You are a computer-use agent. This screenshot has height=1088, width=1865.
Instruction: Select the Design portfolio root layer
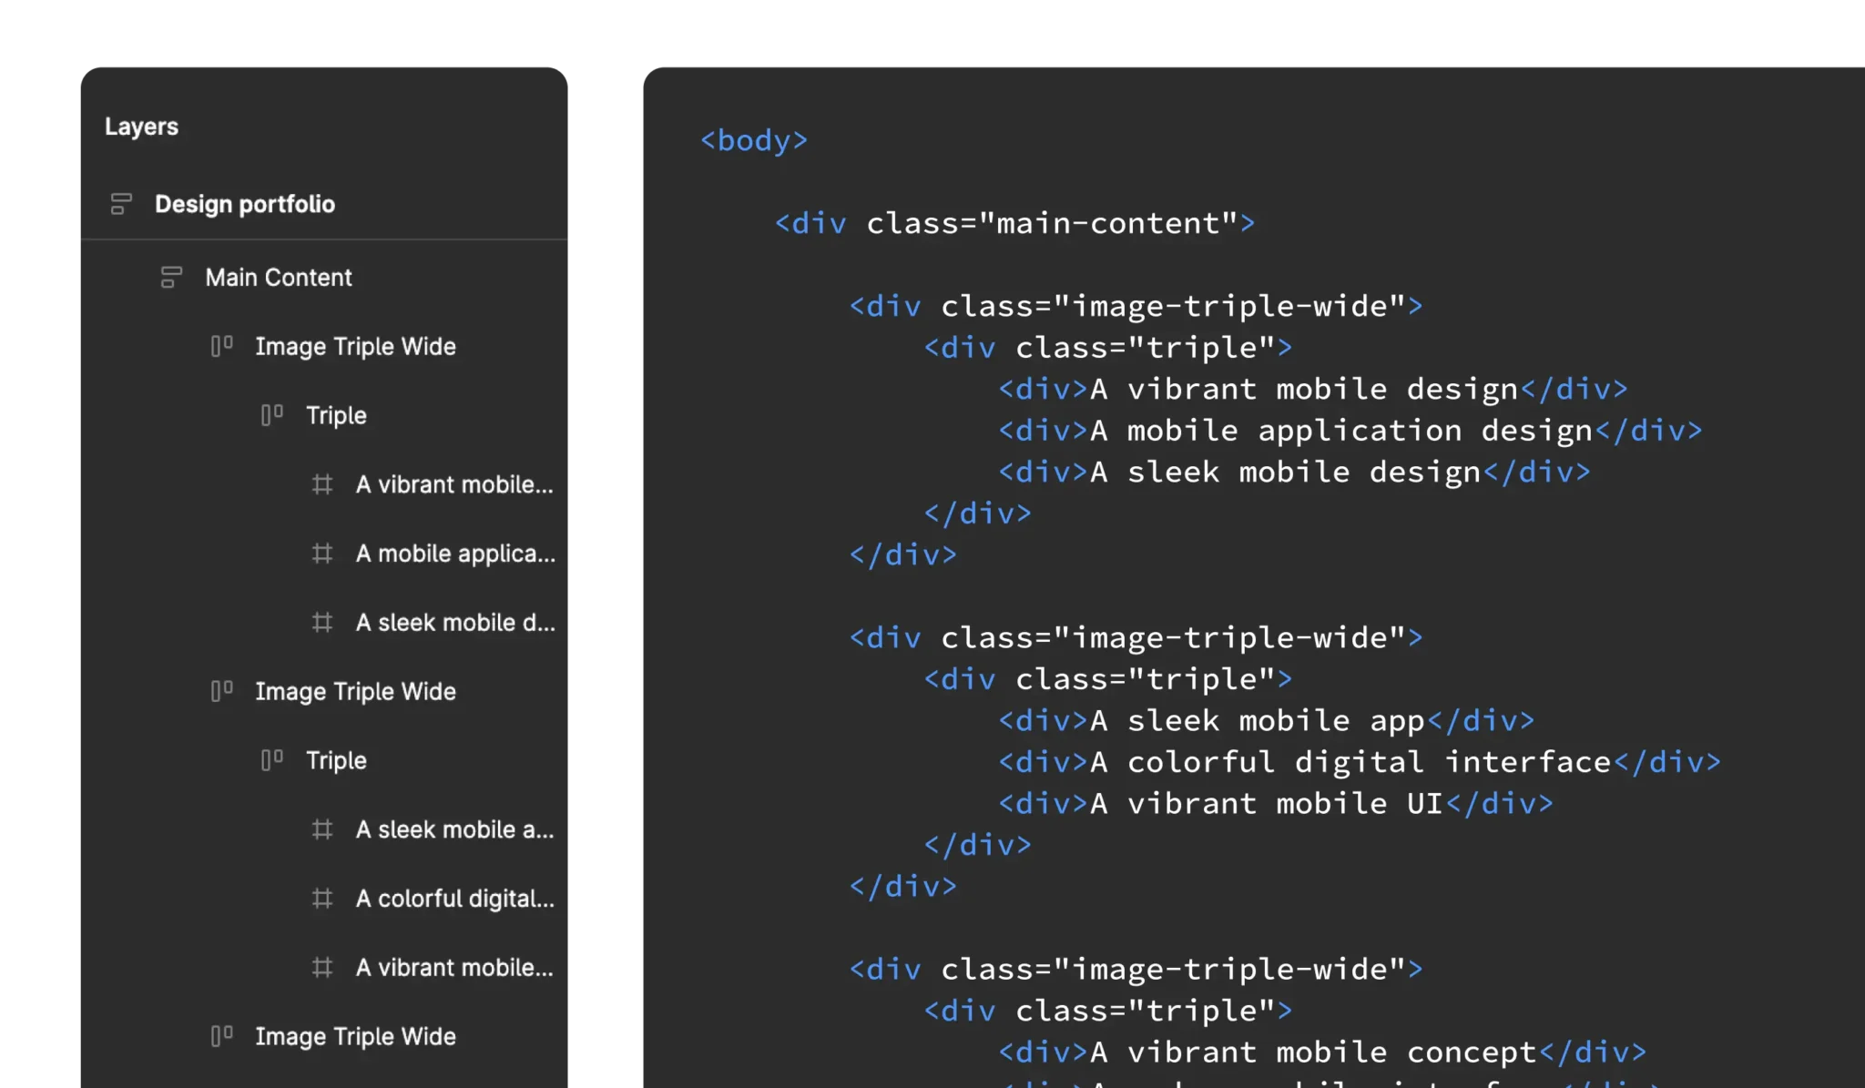(x=245, y=203)
